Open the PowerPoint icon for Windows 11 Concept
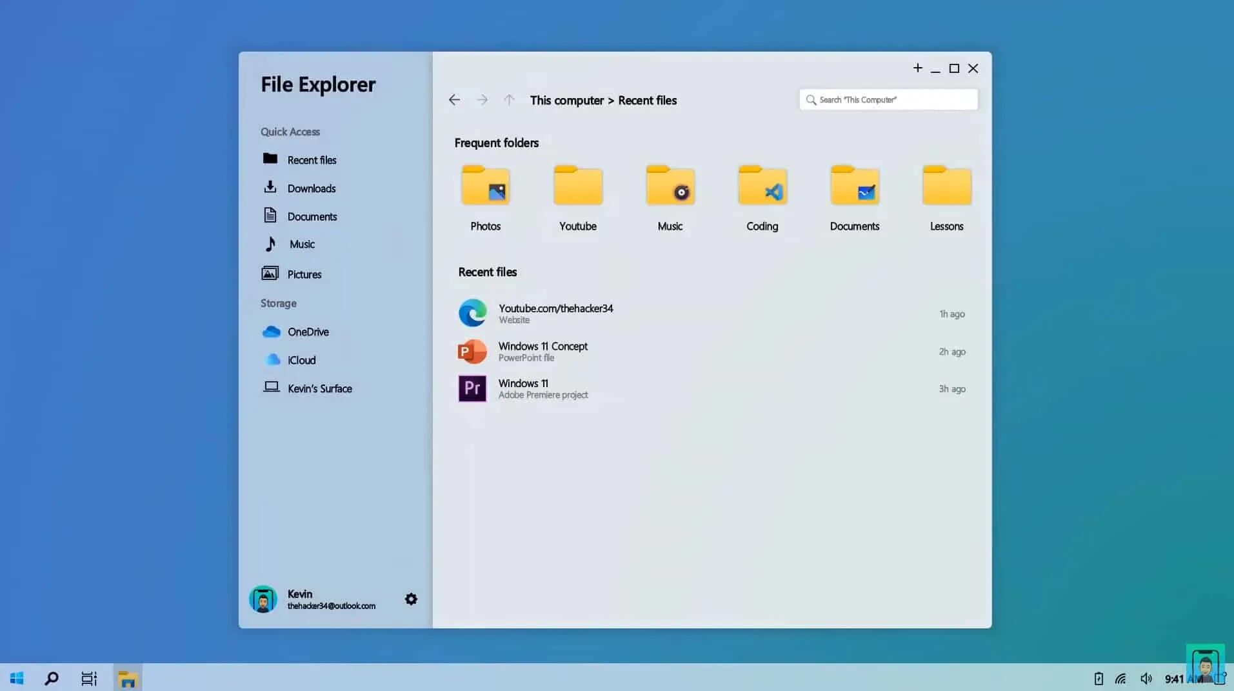This screenshot has width=1234, height=691. (x=472, y=351)
